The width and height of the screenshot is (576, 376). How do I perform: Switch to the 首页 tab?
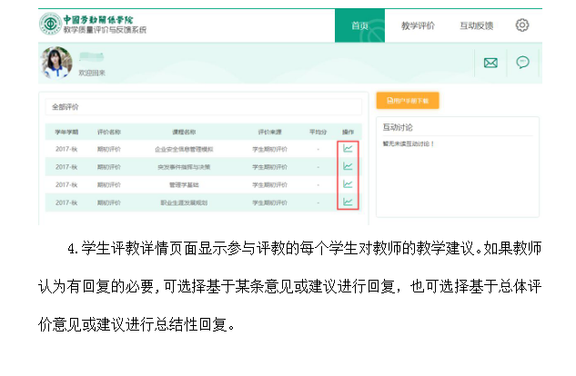[x=359, y=25]
